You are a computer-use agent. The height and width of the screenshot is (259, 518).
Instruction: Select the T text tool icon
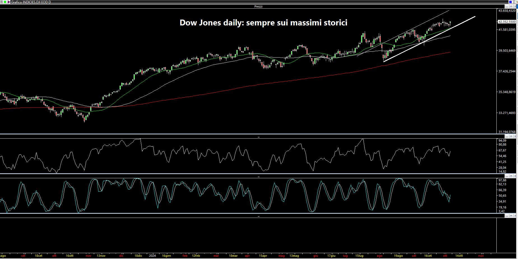[x=514, y=2]
